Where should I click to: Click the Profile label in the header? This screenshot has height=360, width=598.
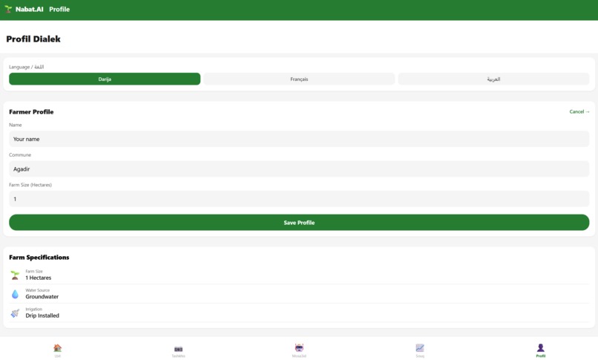59,9
